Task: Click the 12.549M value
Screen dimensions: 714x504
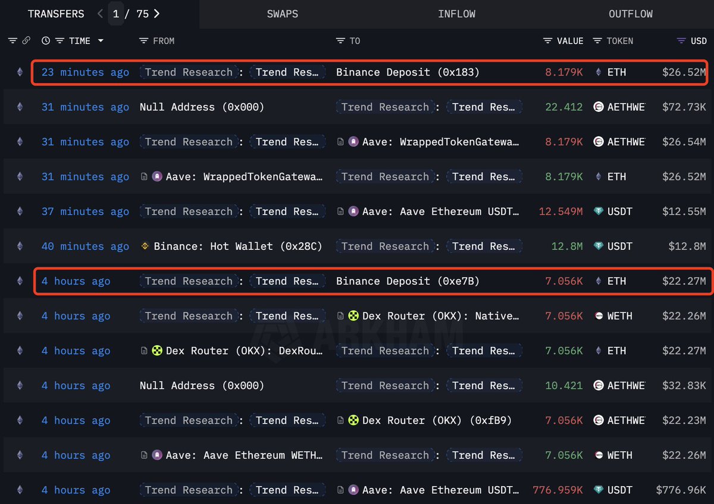Action: tap(561, 211)
